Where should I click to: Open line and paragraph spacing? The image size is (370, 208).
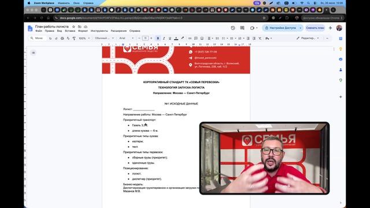[x=217, y=38]
